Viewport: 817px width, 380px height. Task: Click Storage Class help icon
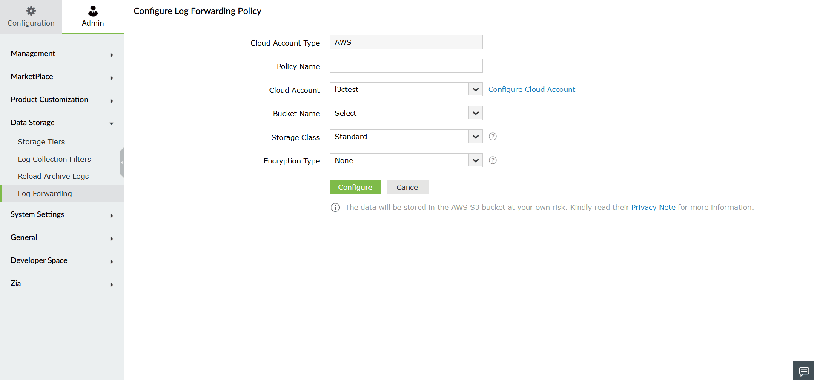[493, 137]
